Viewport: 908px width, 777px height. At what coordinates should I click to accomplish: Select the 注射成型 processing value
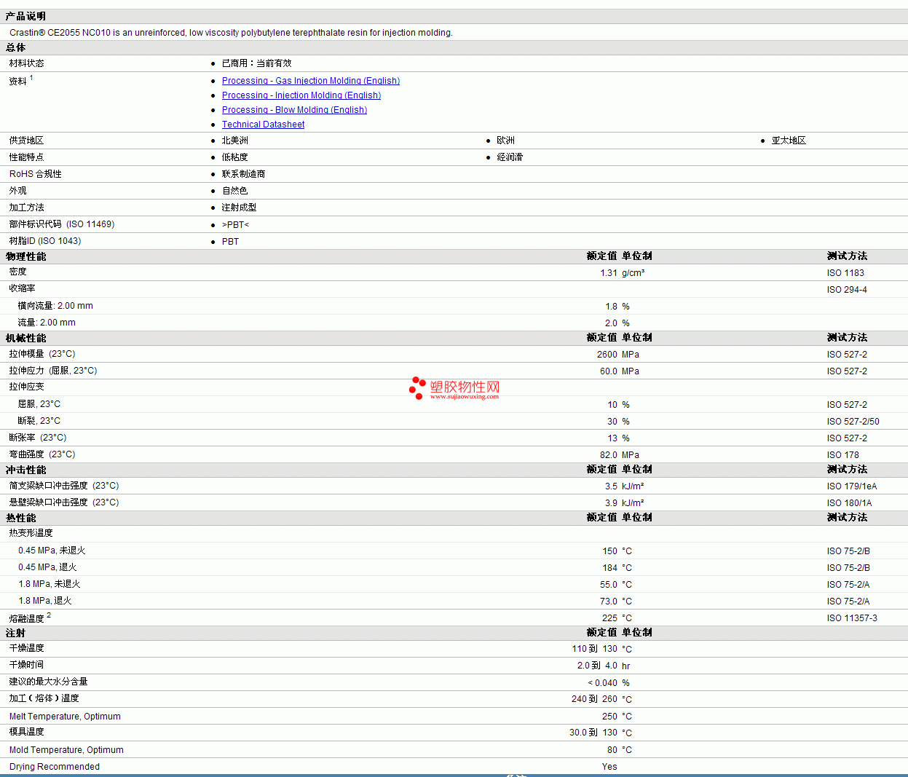click(239, 208)
